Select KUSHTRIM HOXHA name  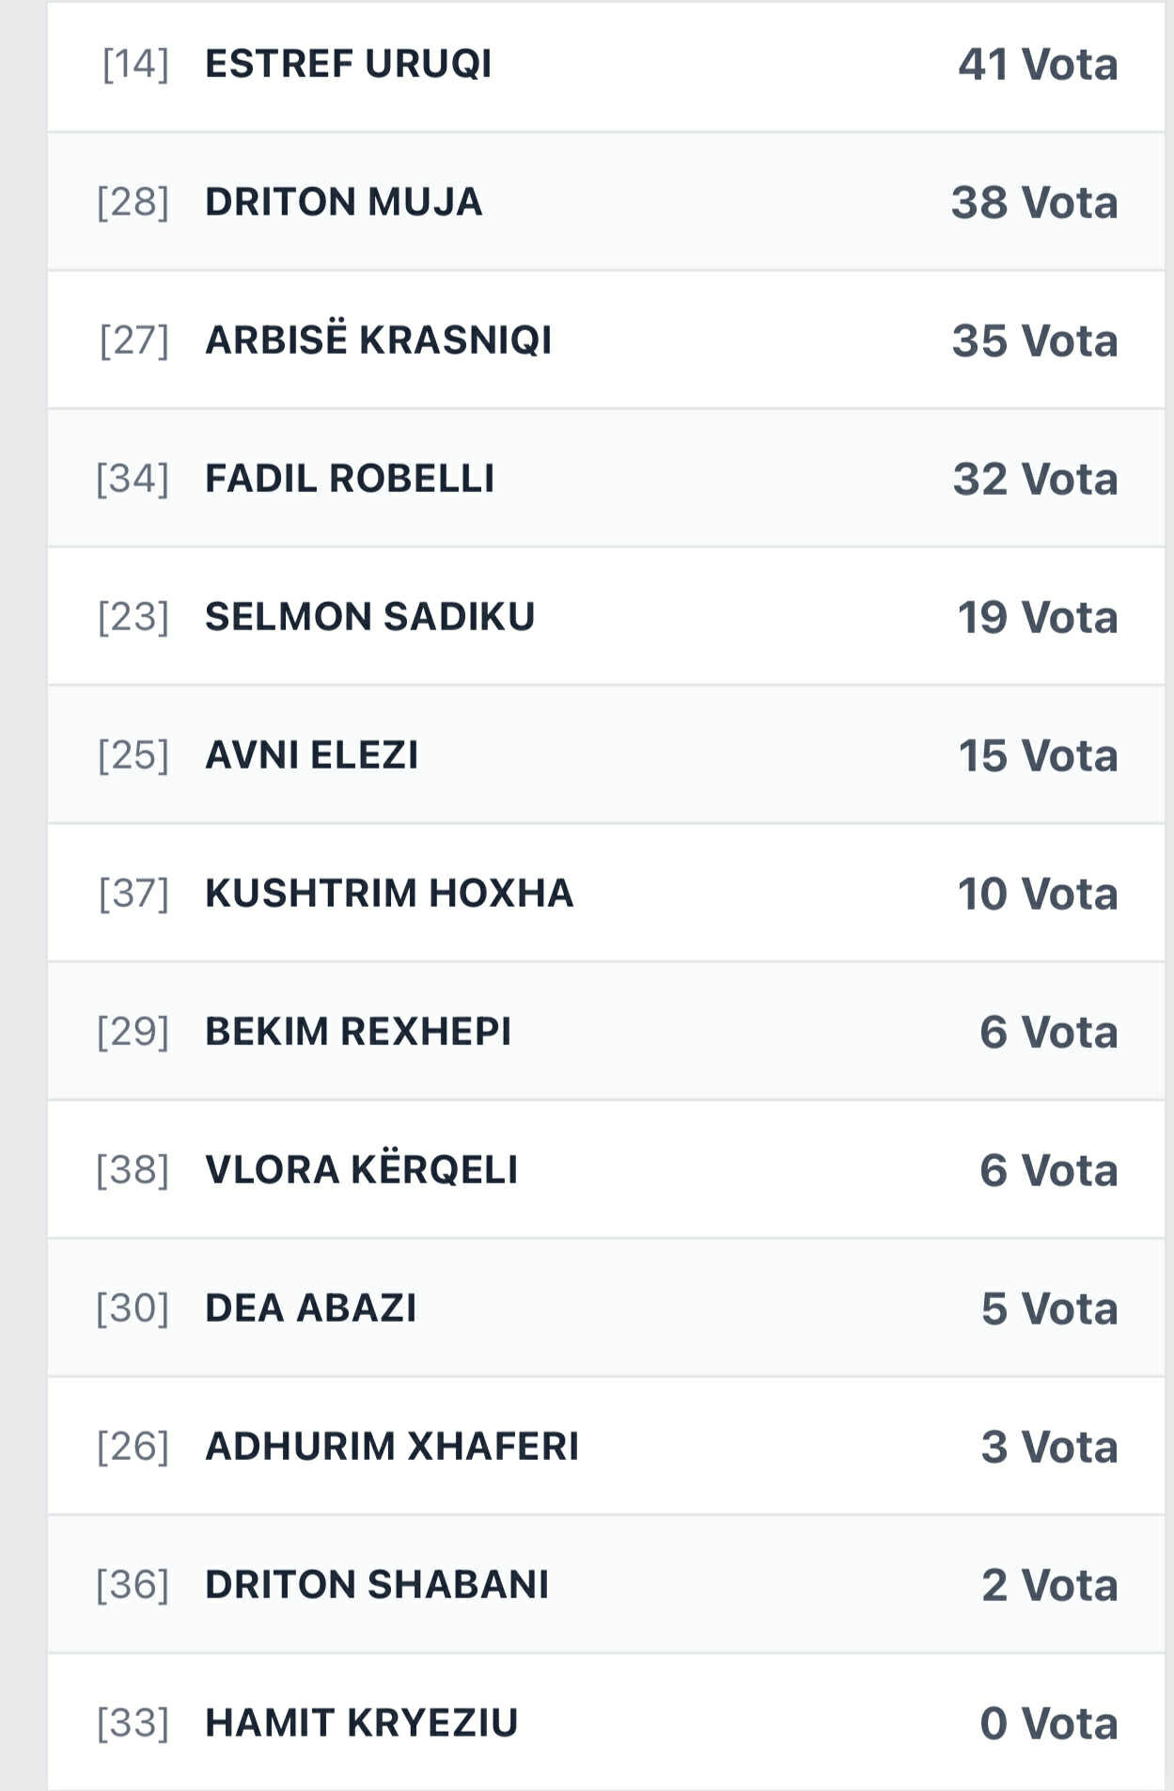pos(388,893)
